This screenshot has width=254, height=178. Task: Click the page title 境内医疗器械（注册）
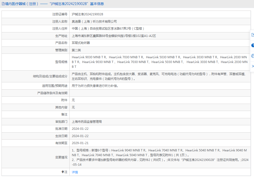[x=22, y=4]
